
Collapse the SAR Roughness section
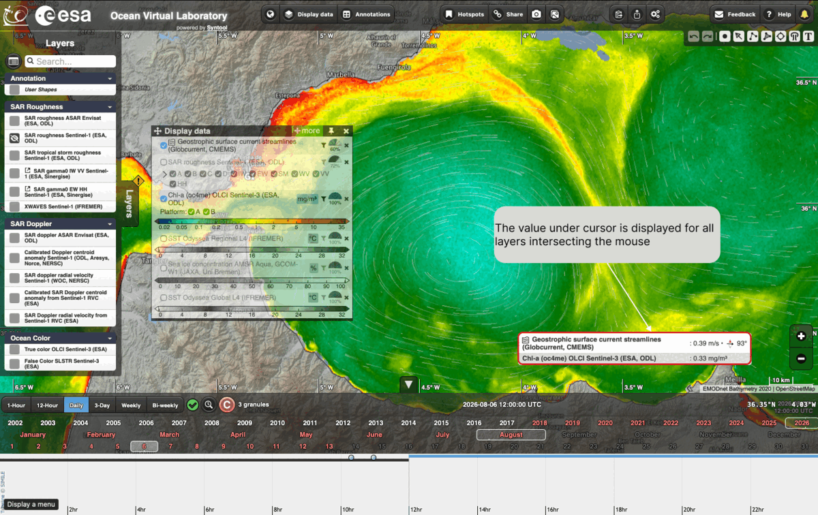pos(110,107)
